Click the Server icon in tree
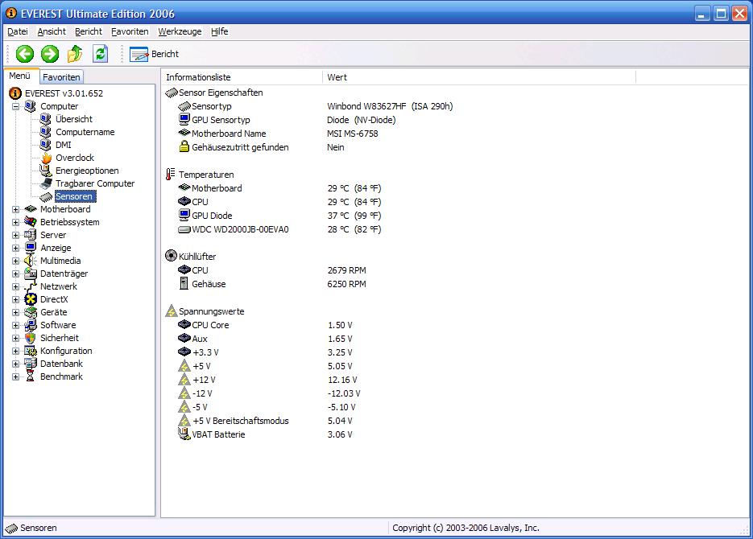Viewport: 753px width, 539px height. 31,235
